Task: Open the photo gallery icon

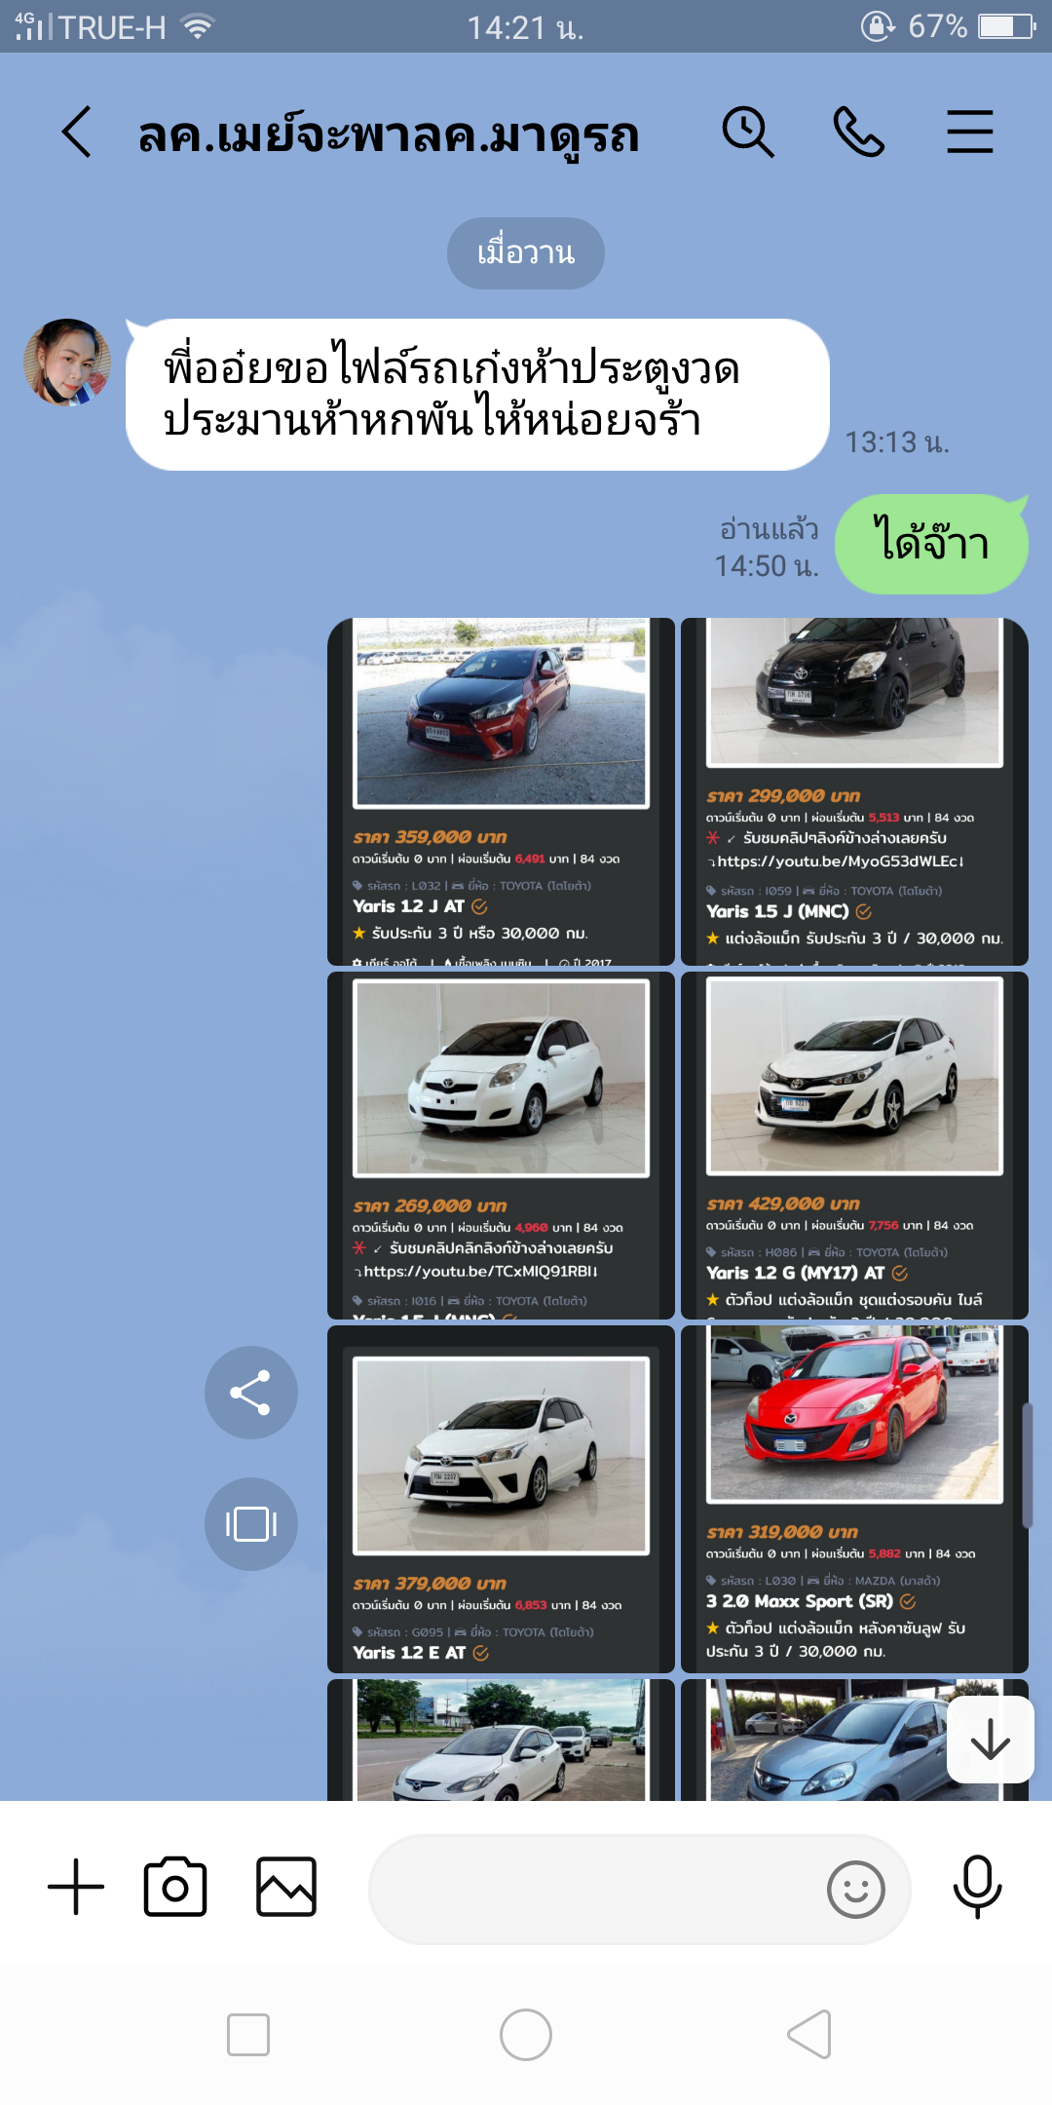Action: click(286, 1887)
